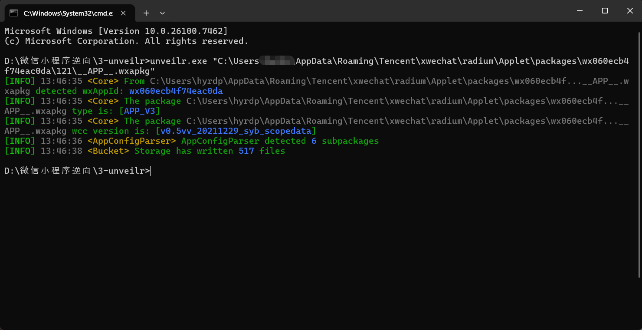Click the <AppConfigParser> tag
Screen dimensions: 642x330
point(131,141)
